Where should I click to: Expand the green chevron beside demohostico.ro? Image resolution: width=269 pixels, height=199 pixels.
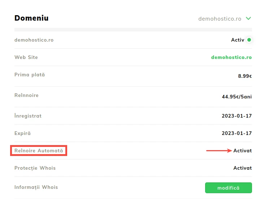click(248, 18)
